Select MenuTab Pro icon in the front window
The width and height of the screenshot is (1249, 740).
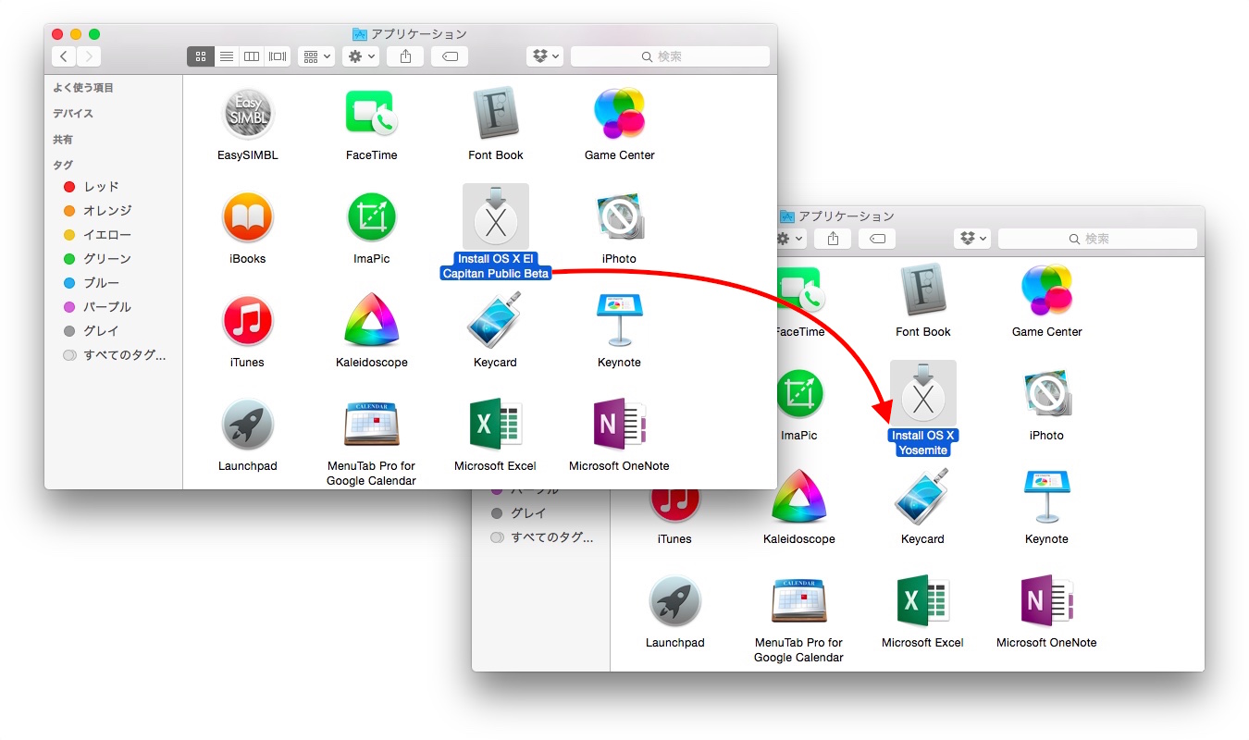(x=372, y=425)
